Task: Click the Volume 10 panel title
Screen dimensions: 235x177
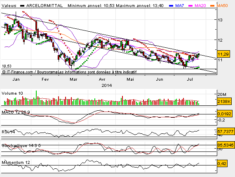Action: point(12,93)
